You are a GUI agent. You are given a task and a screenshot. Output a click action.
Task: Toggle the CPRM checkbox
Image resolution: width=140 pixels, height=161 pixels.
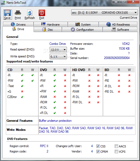(98, 151)
